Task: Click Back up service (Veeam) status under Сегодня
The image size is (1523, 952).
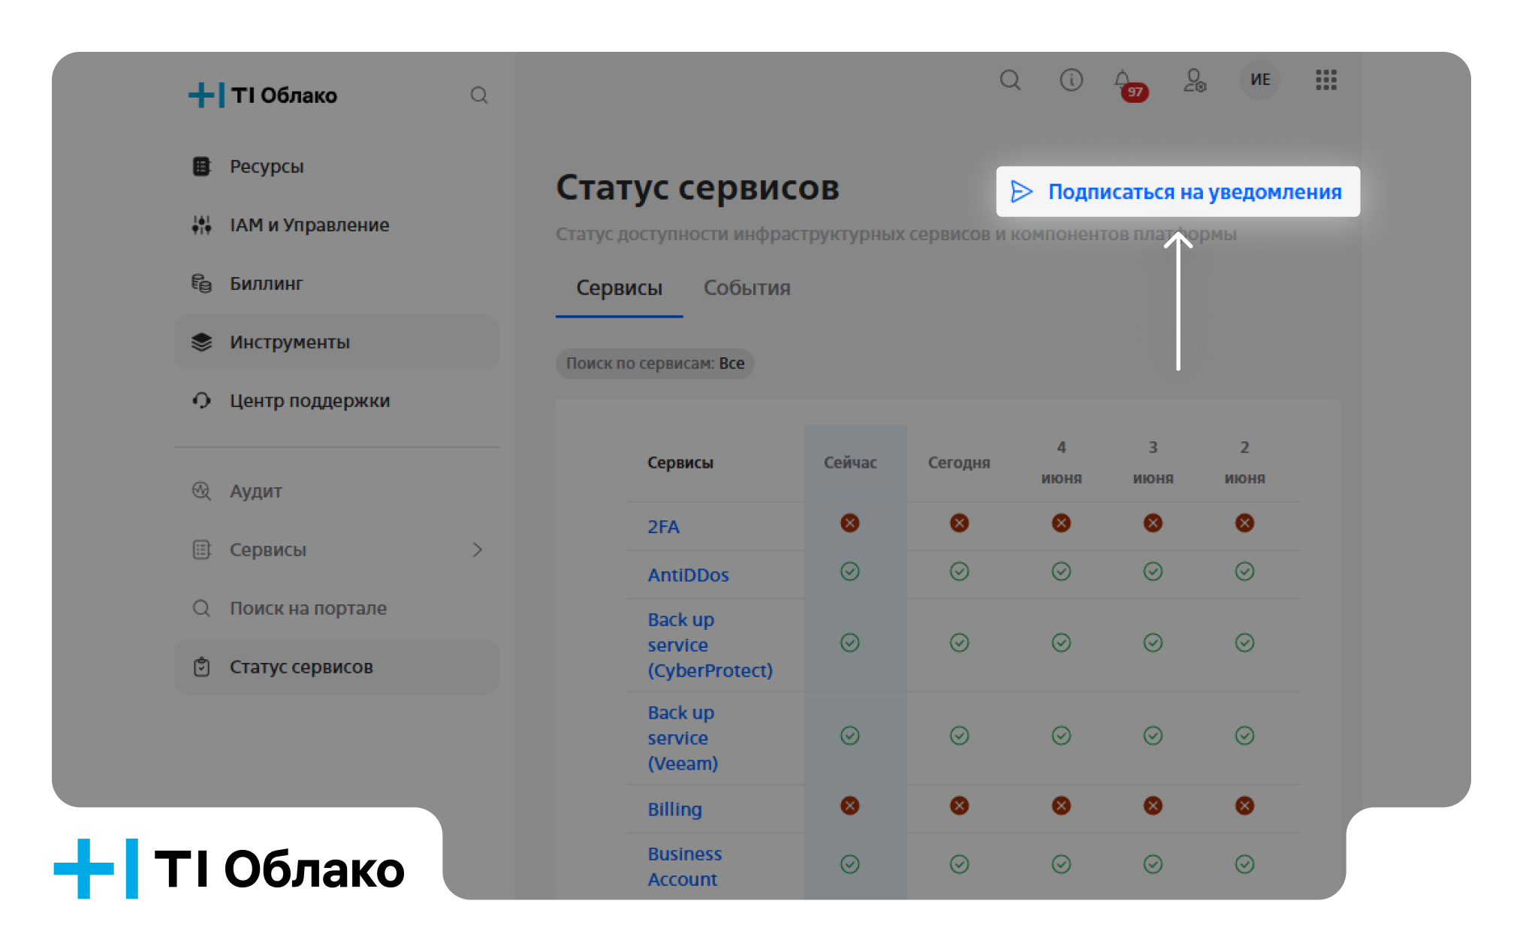Action: point(959,735)
